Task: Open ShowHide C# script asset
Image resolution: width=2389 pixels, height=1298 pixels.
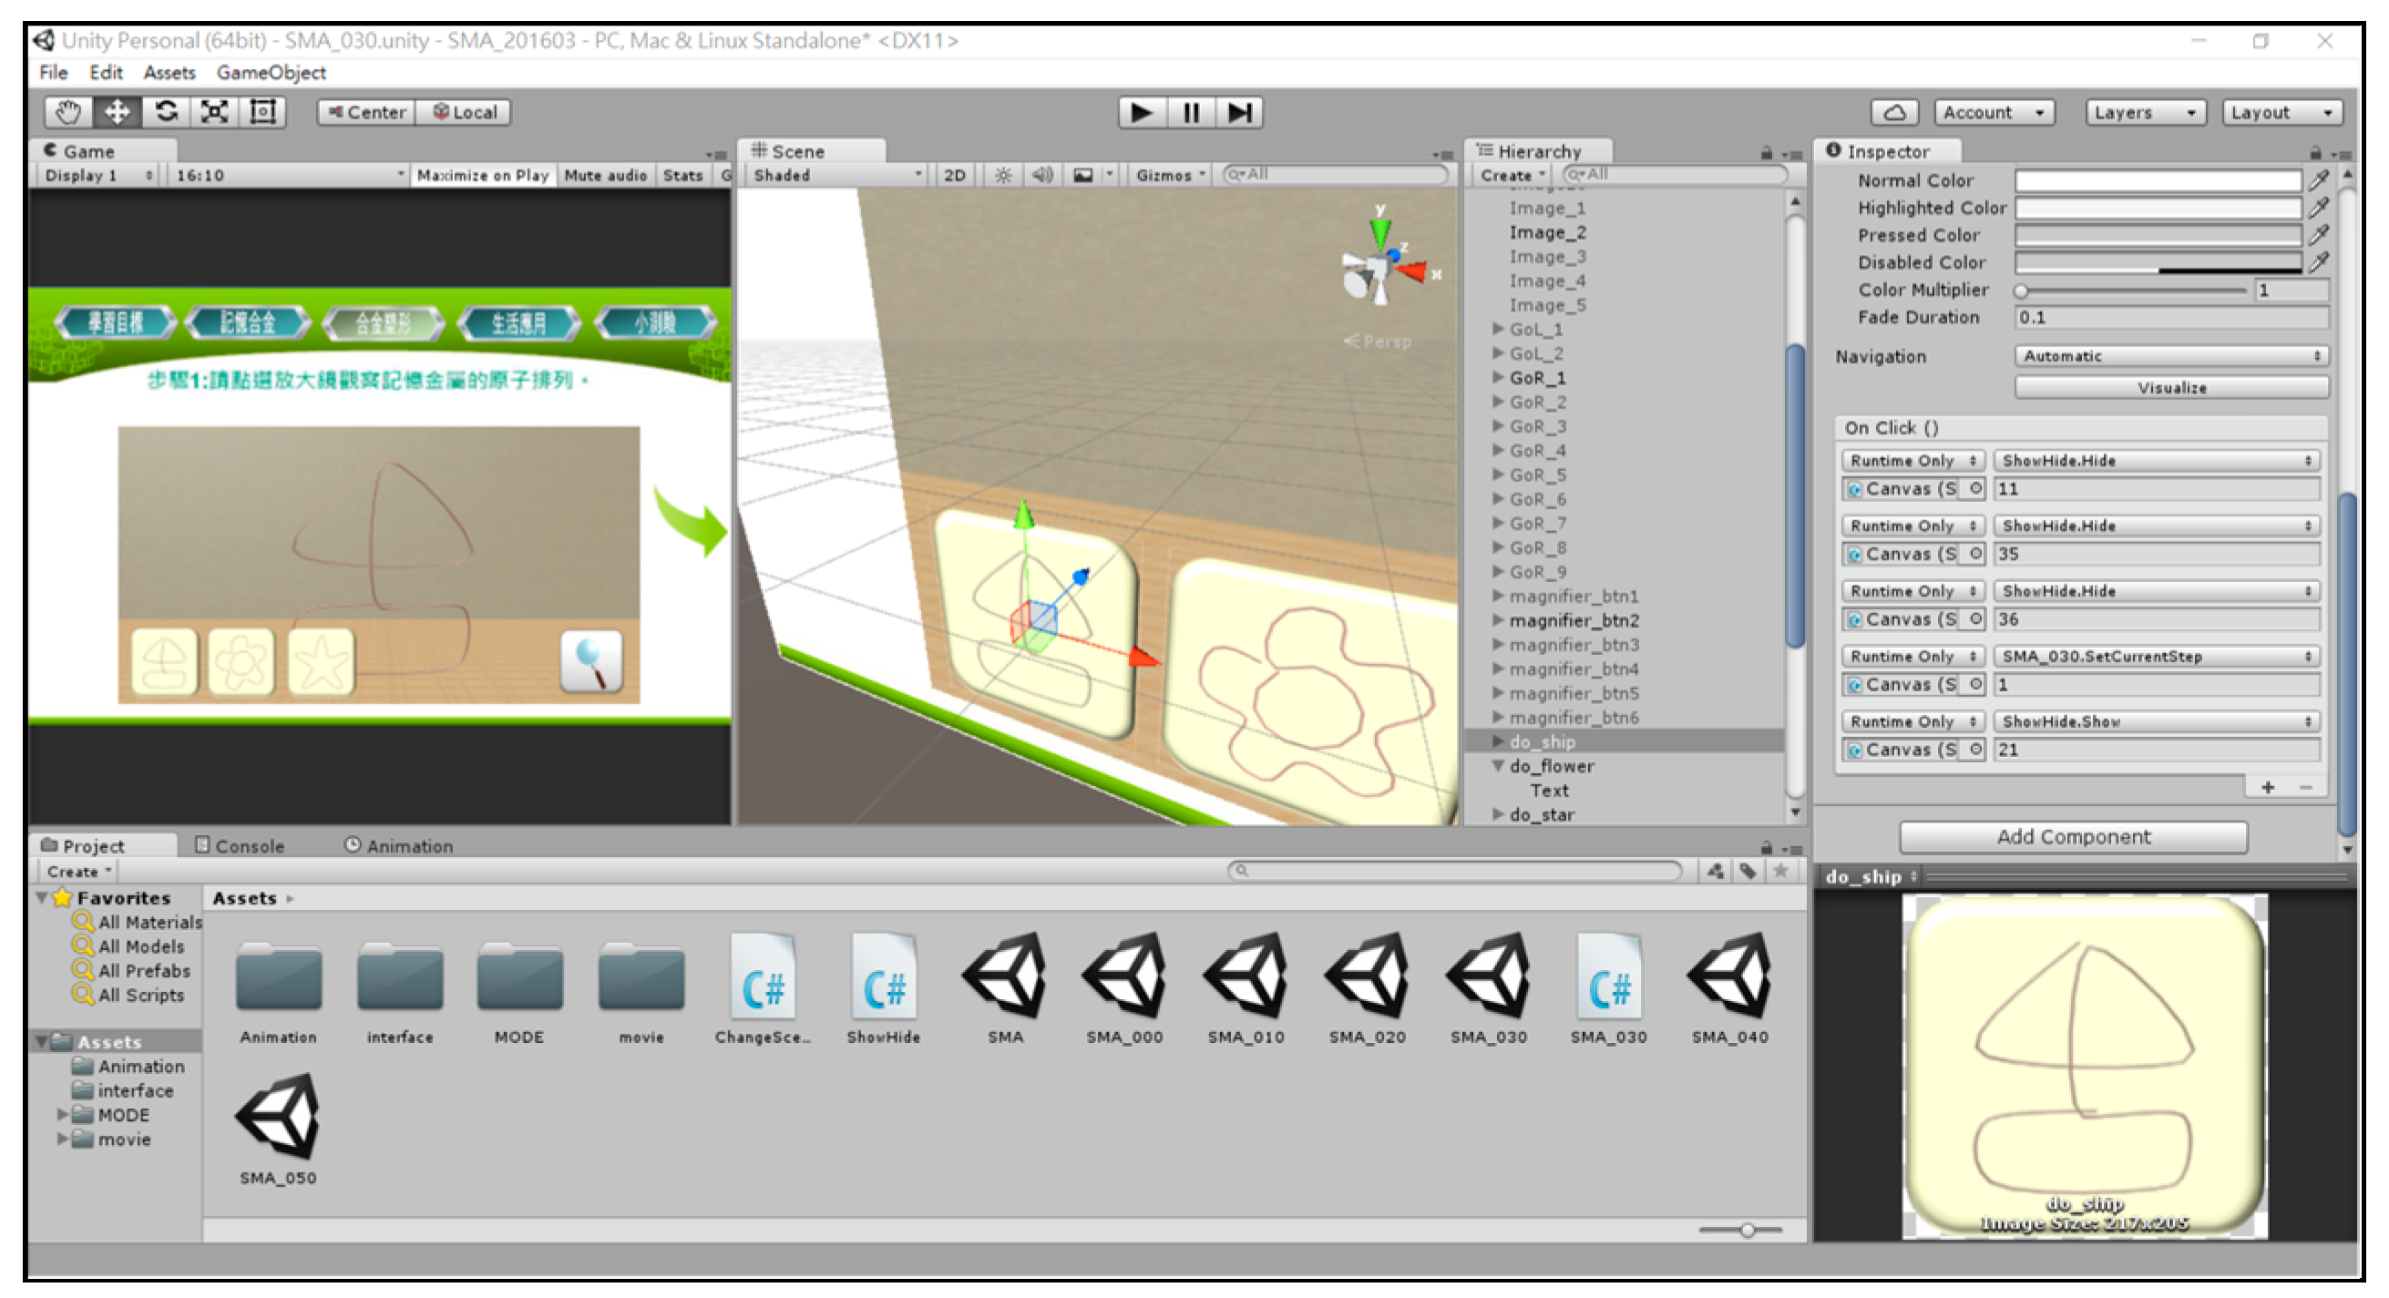Action: 883,988
